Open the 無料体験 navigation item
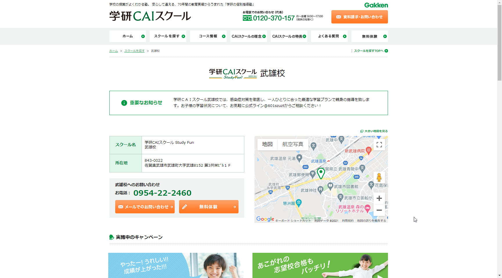 click(370, 36)
